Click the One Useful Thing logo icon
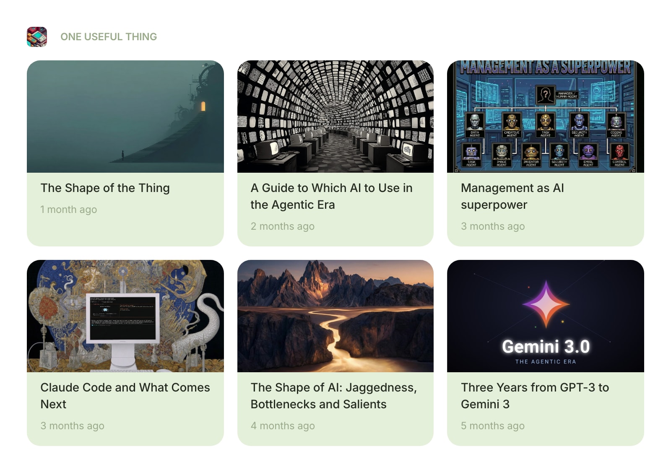The height and width of the screenshot is (472, 671). pyautogui.click(x=37, y=37)
